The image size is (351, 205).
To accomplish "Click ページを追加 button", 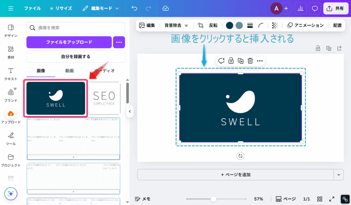I will [x=235, y=175].
